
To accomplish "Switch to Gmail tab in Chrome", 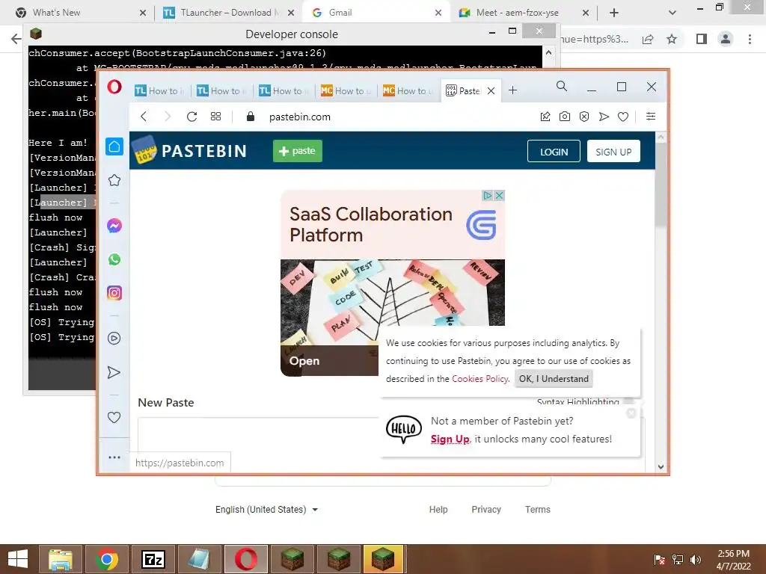I will pyautogui.click(x=376, y=13).
